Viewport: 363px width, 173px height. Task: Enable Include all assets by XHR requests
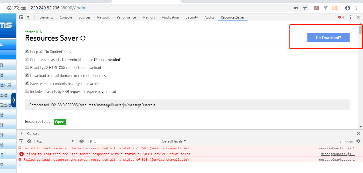(27, 91)
